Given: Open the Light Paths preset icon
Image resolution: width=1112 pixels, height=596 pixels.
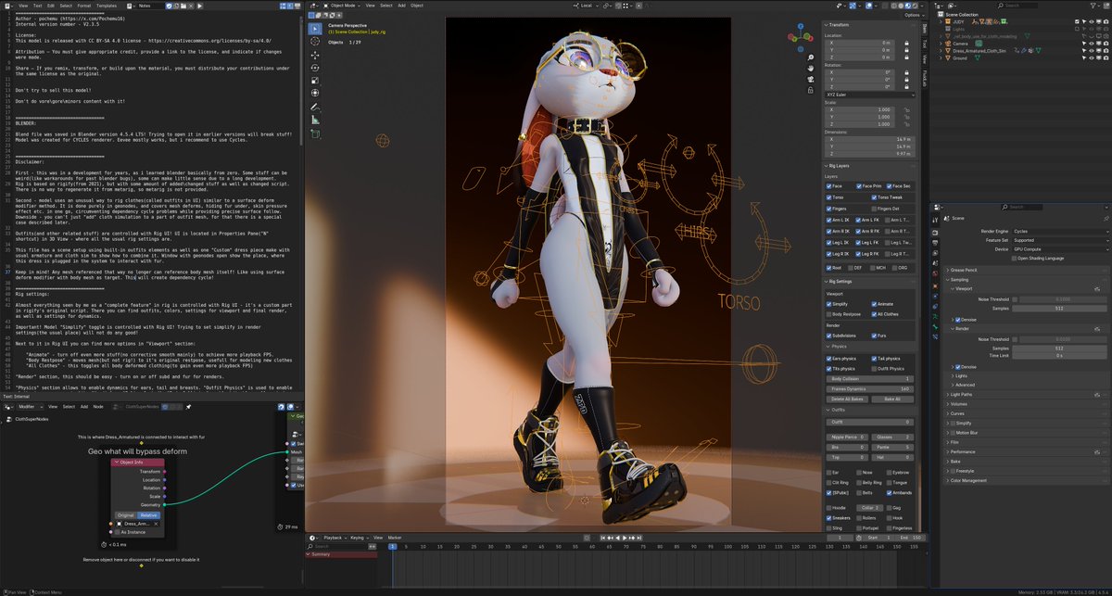Looking at the screenshot, I should (1096, 394).
